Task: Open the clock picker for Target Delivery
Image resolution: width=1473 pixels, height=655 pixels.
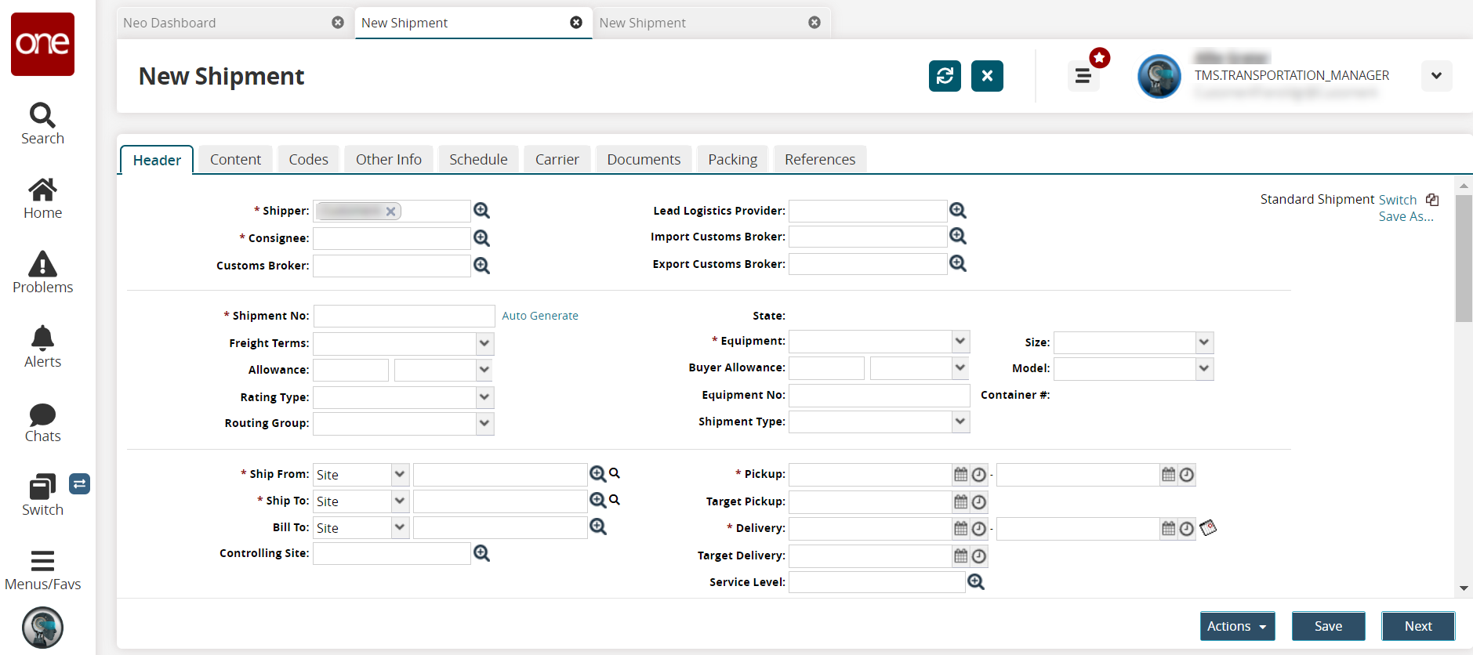Action: pyautogui.click(x=979, y=556)
